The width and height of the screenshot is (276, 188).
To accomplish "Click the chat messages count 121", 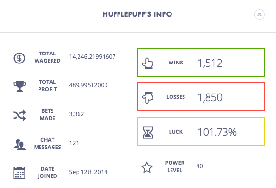I will (x=74, y=143).
